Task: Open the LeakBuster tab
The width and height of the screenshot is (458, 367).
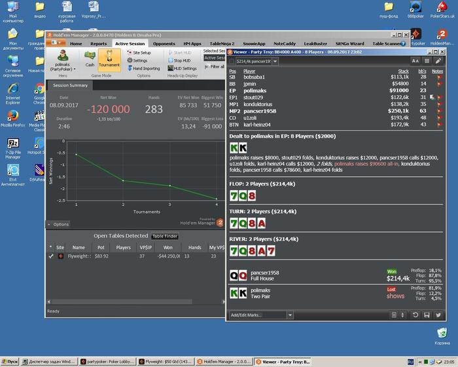Action: [x=315, y=44]
